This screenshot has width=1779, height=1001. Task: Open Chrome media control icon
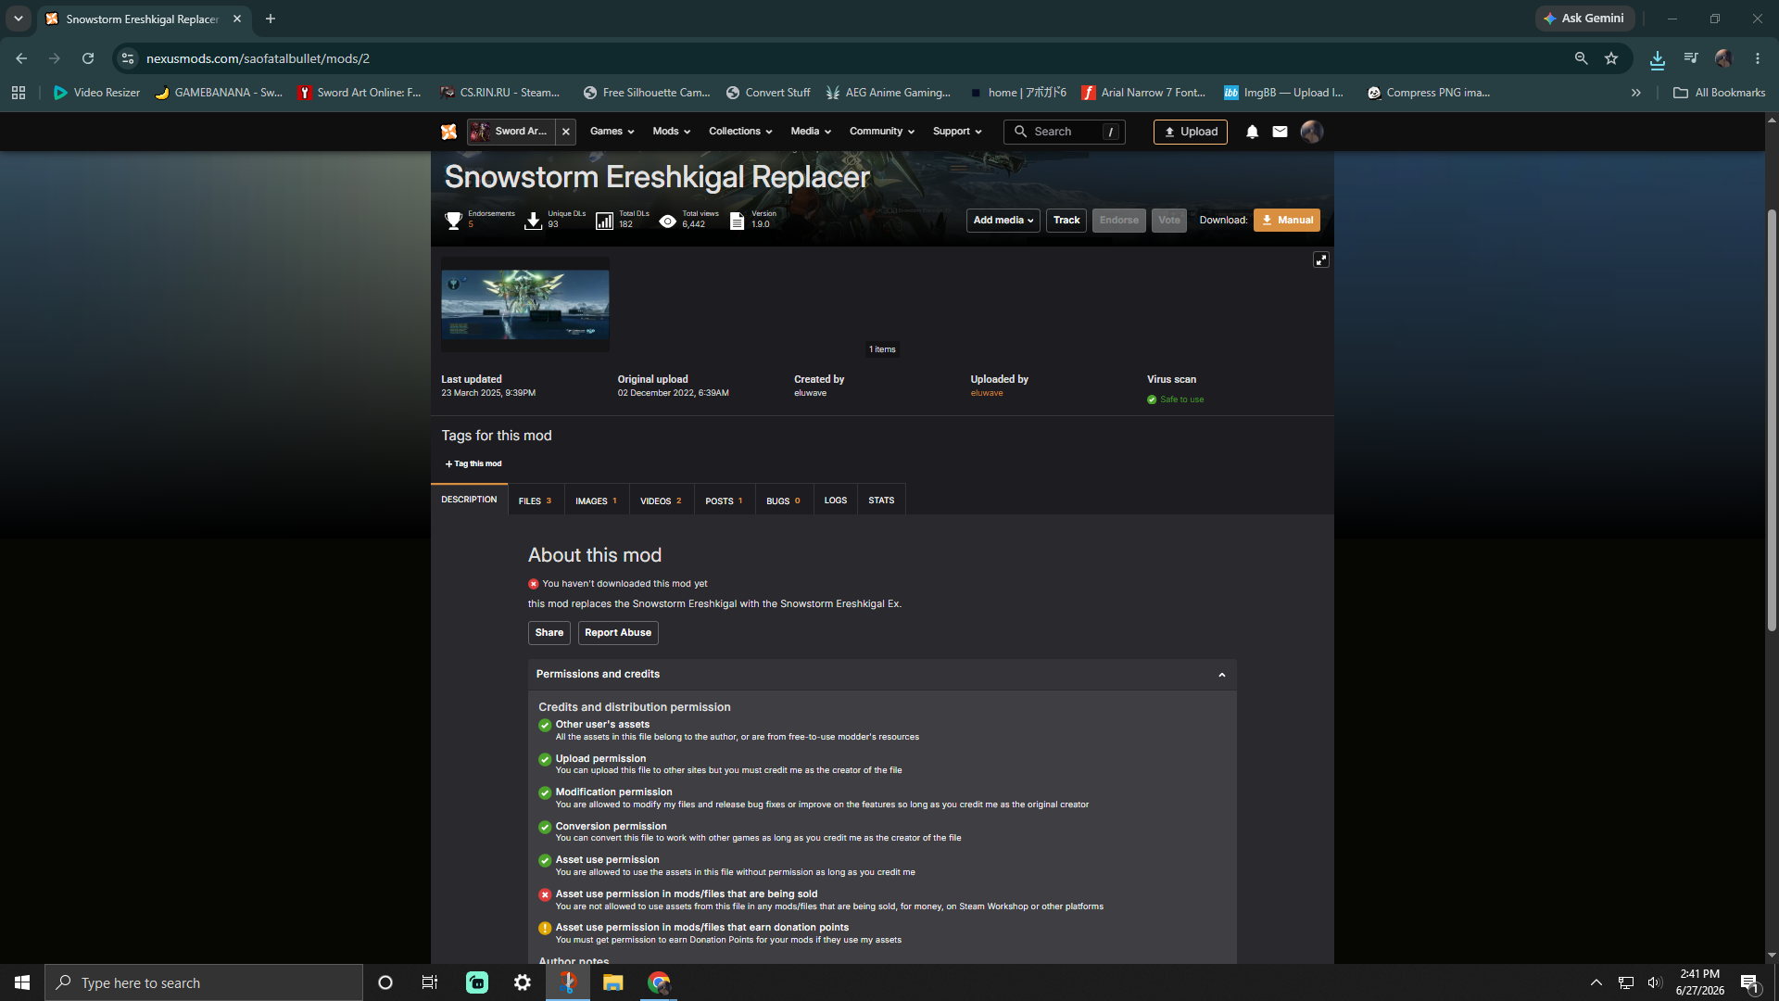coord(1691,58)
